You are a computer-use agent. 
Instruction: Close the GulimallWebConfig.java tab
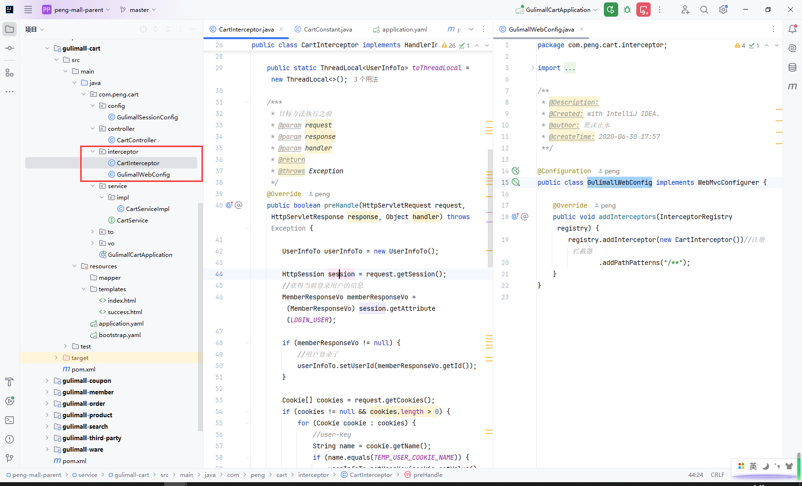pyautogui.click(x=581, y=29)
